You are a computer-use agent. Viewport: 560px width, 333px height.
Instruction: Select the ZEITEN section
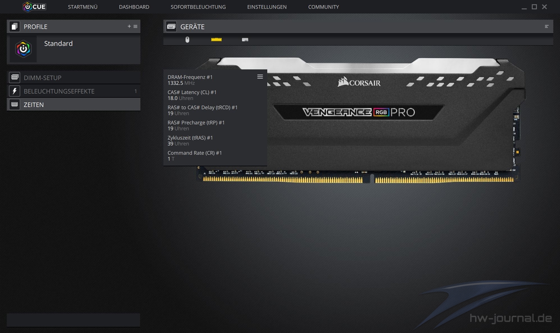73,104
